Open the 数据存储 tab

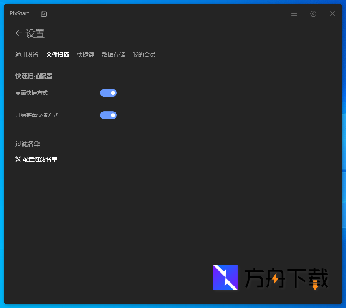[x=113, y=54]
